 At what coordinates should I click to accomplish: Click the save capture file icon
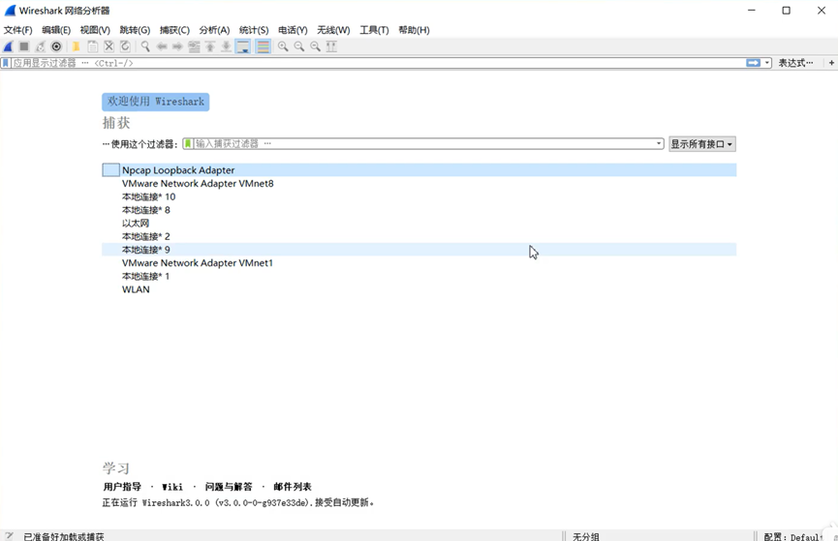92,46
